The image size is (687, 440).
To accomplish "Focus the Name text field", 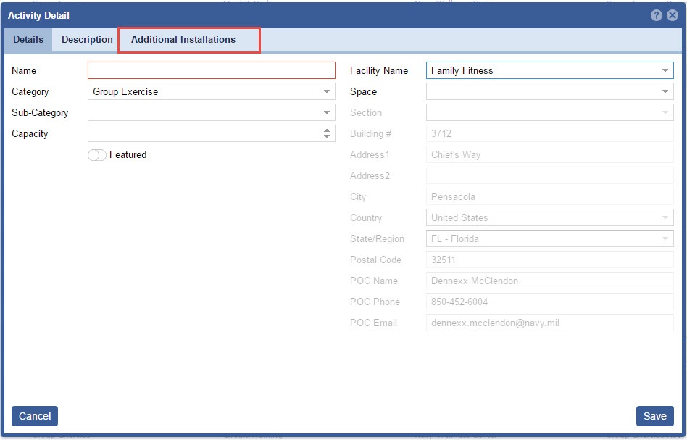I will click(211, 71).
